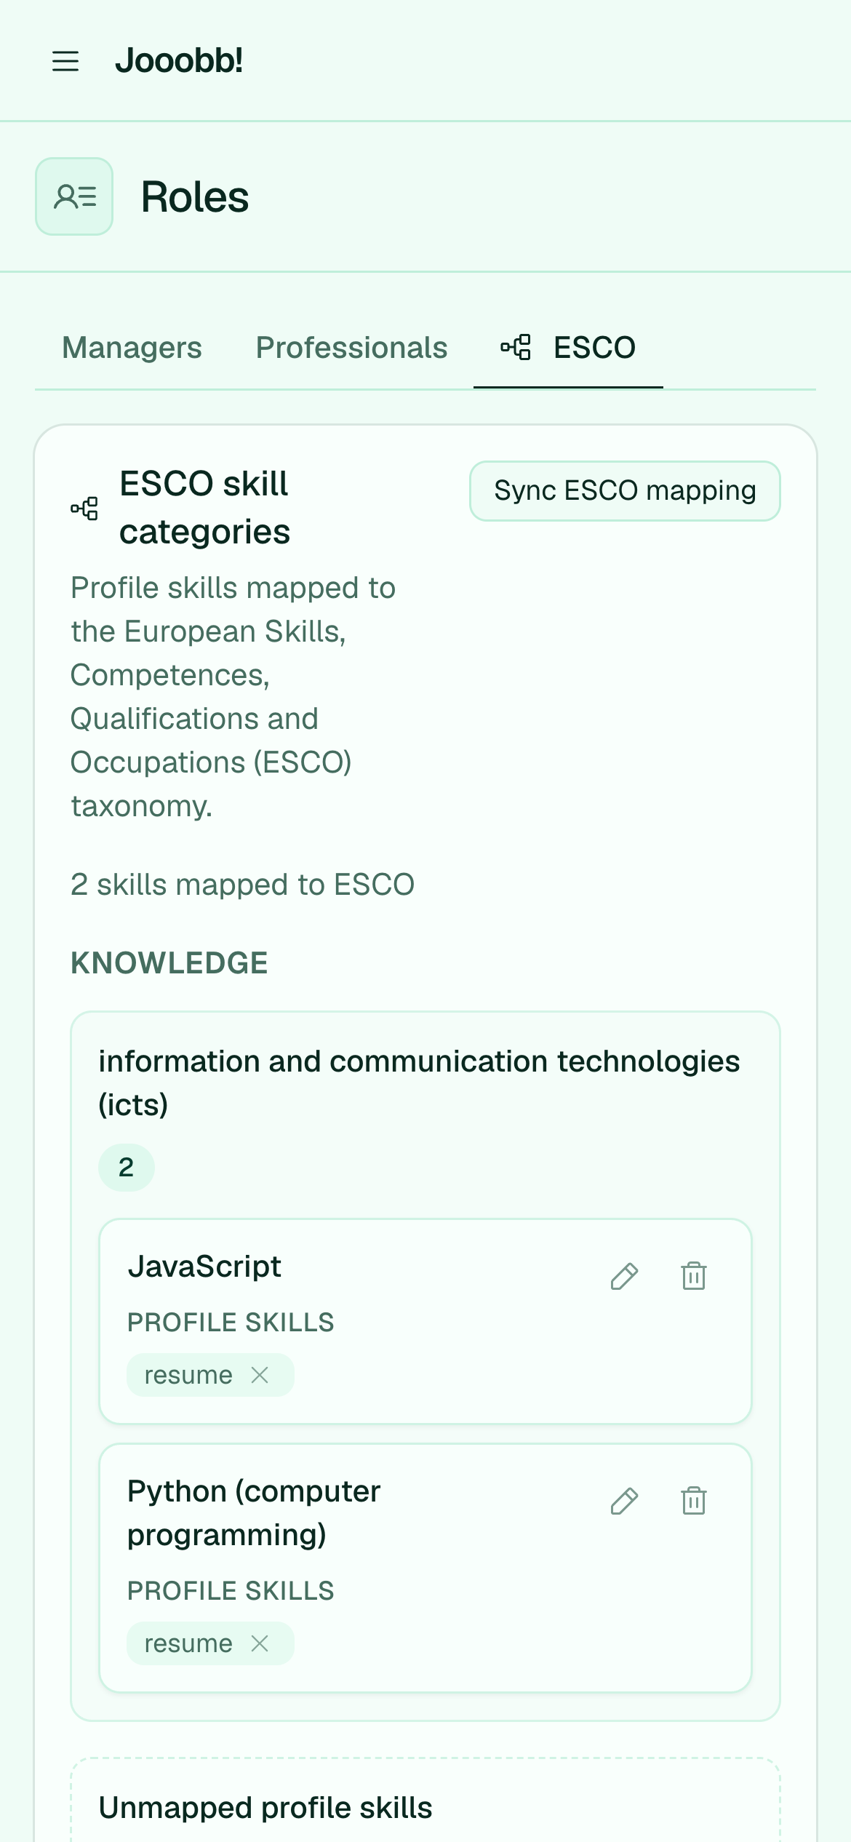Remove resume tag from JavaScript
Viewport: 851px width, 1842px height.
pyautogui.click(x=260, y=1375)
